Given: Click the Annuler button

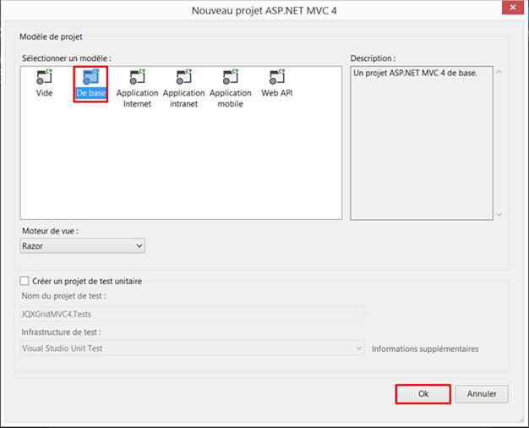Looking at the screenshot, I should pos(482,394).
